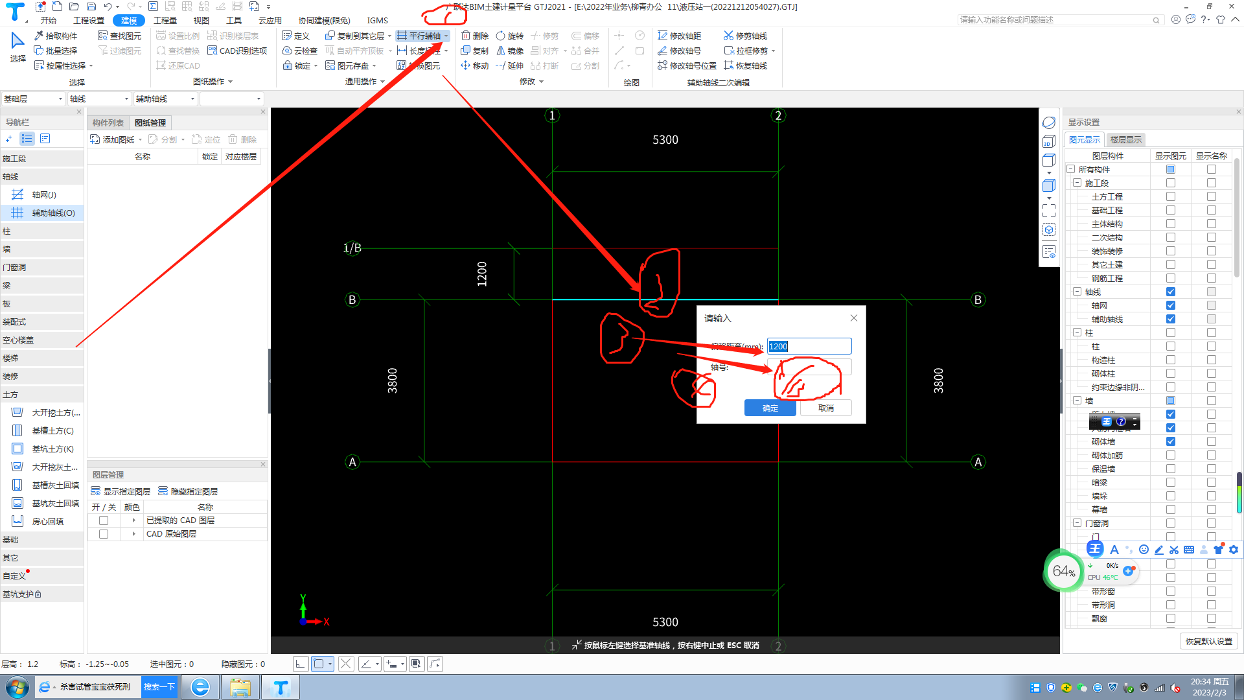This screenshot has height=700, width=1244.
Task: Uncheck 砌体墙 display element checkbox
Action: click(x=1171, y=441)
